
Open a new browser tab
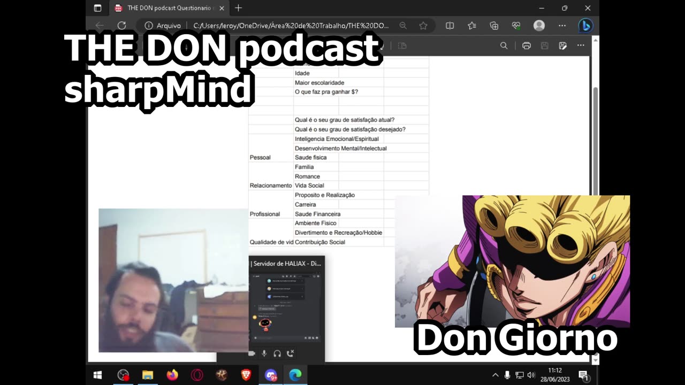tap(238, 8)
